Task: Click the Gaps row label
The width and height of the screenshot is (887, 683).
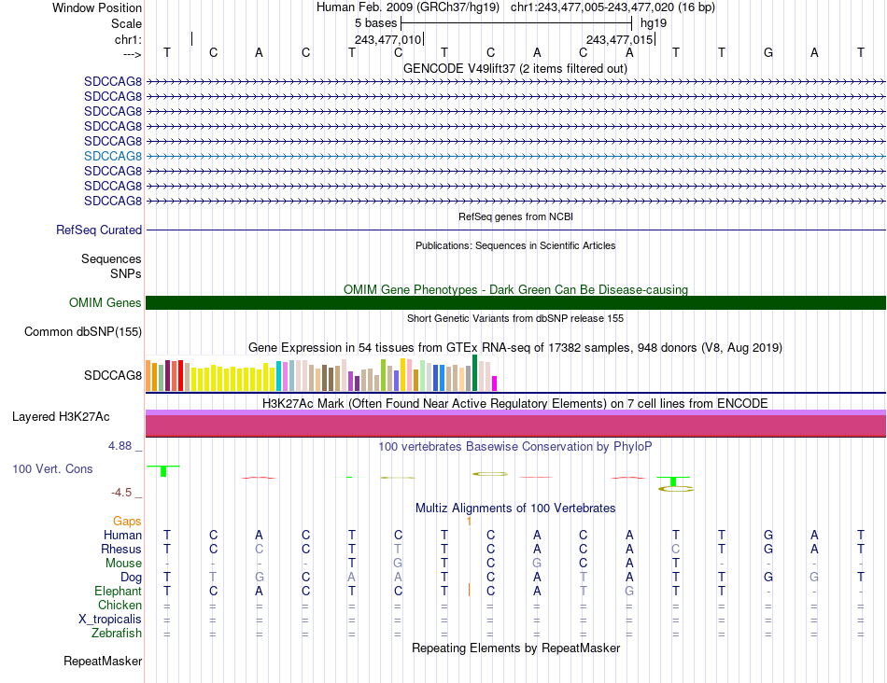Action: pyautogui.click(x=127, y=521)
